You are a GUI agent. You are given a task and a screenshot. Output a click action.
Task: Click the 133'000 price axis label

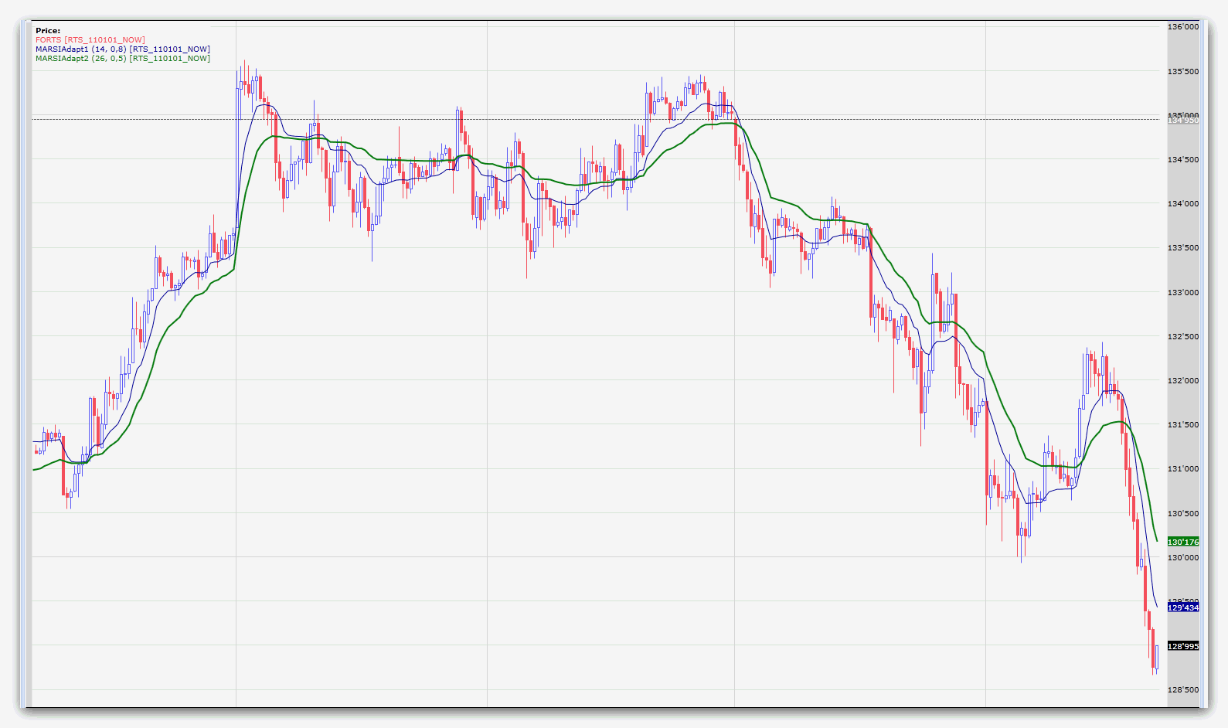1183,293
